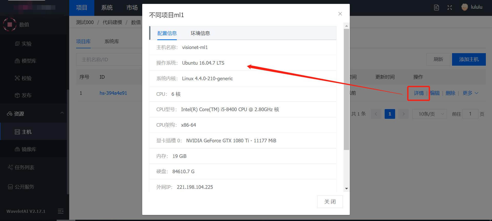Open the 10条/页 page size dropdown
492x221 pixels.
[429, 114]
